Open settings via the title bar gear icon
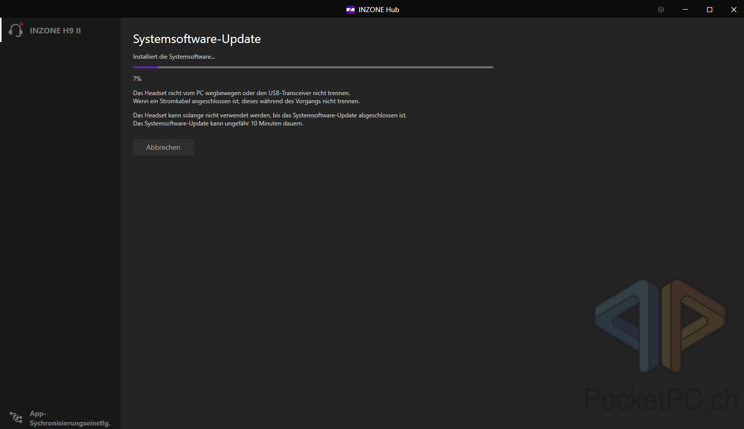This screenshot has width=744, height=429. [x=661, y=10]
